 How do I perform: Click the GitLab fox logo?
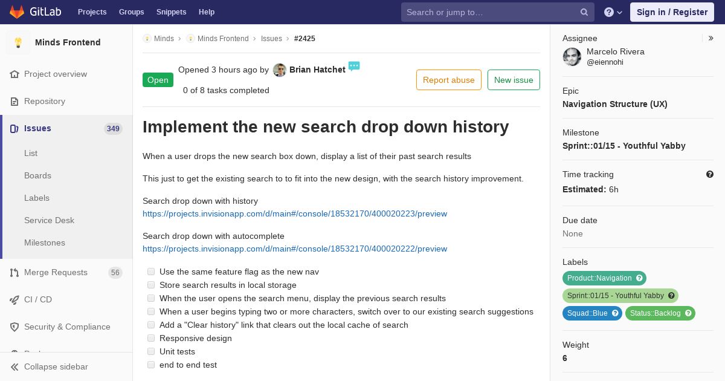17,11
